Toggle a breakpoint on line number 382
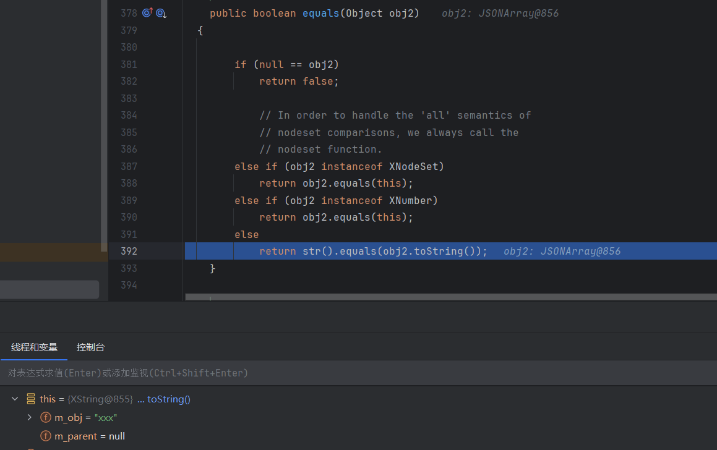717x450 pixels. [x=129, y=82]
